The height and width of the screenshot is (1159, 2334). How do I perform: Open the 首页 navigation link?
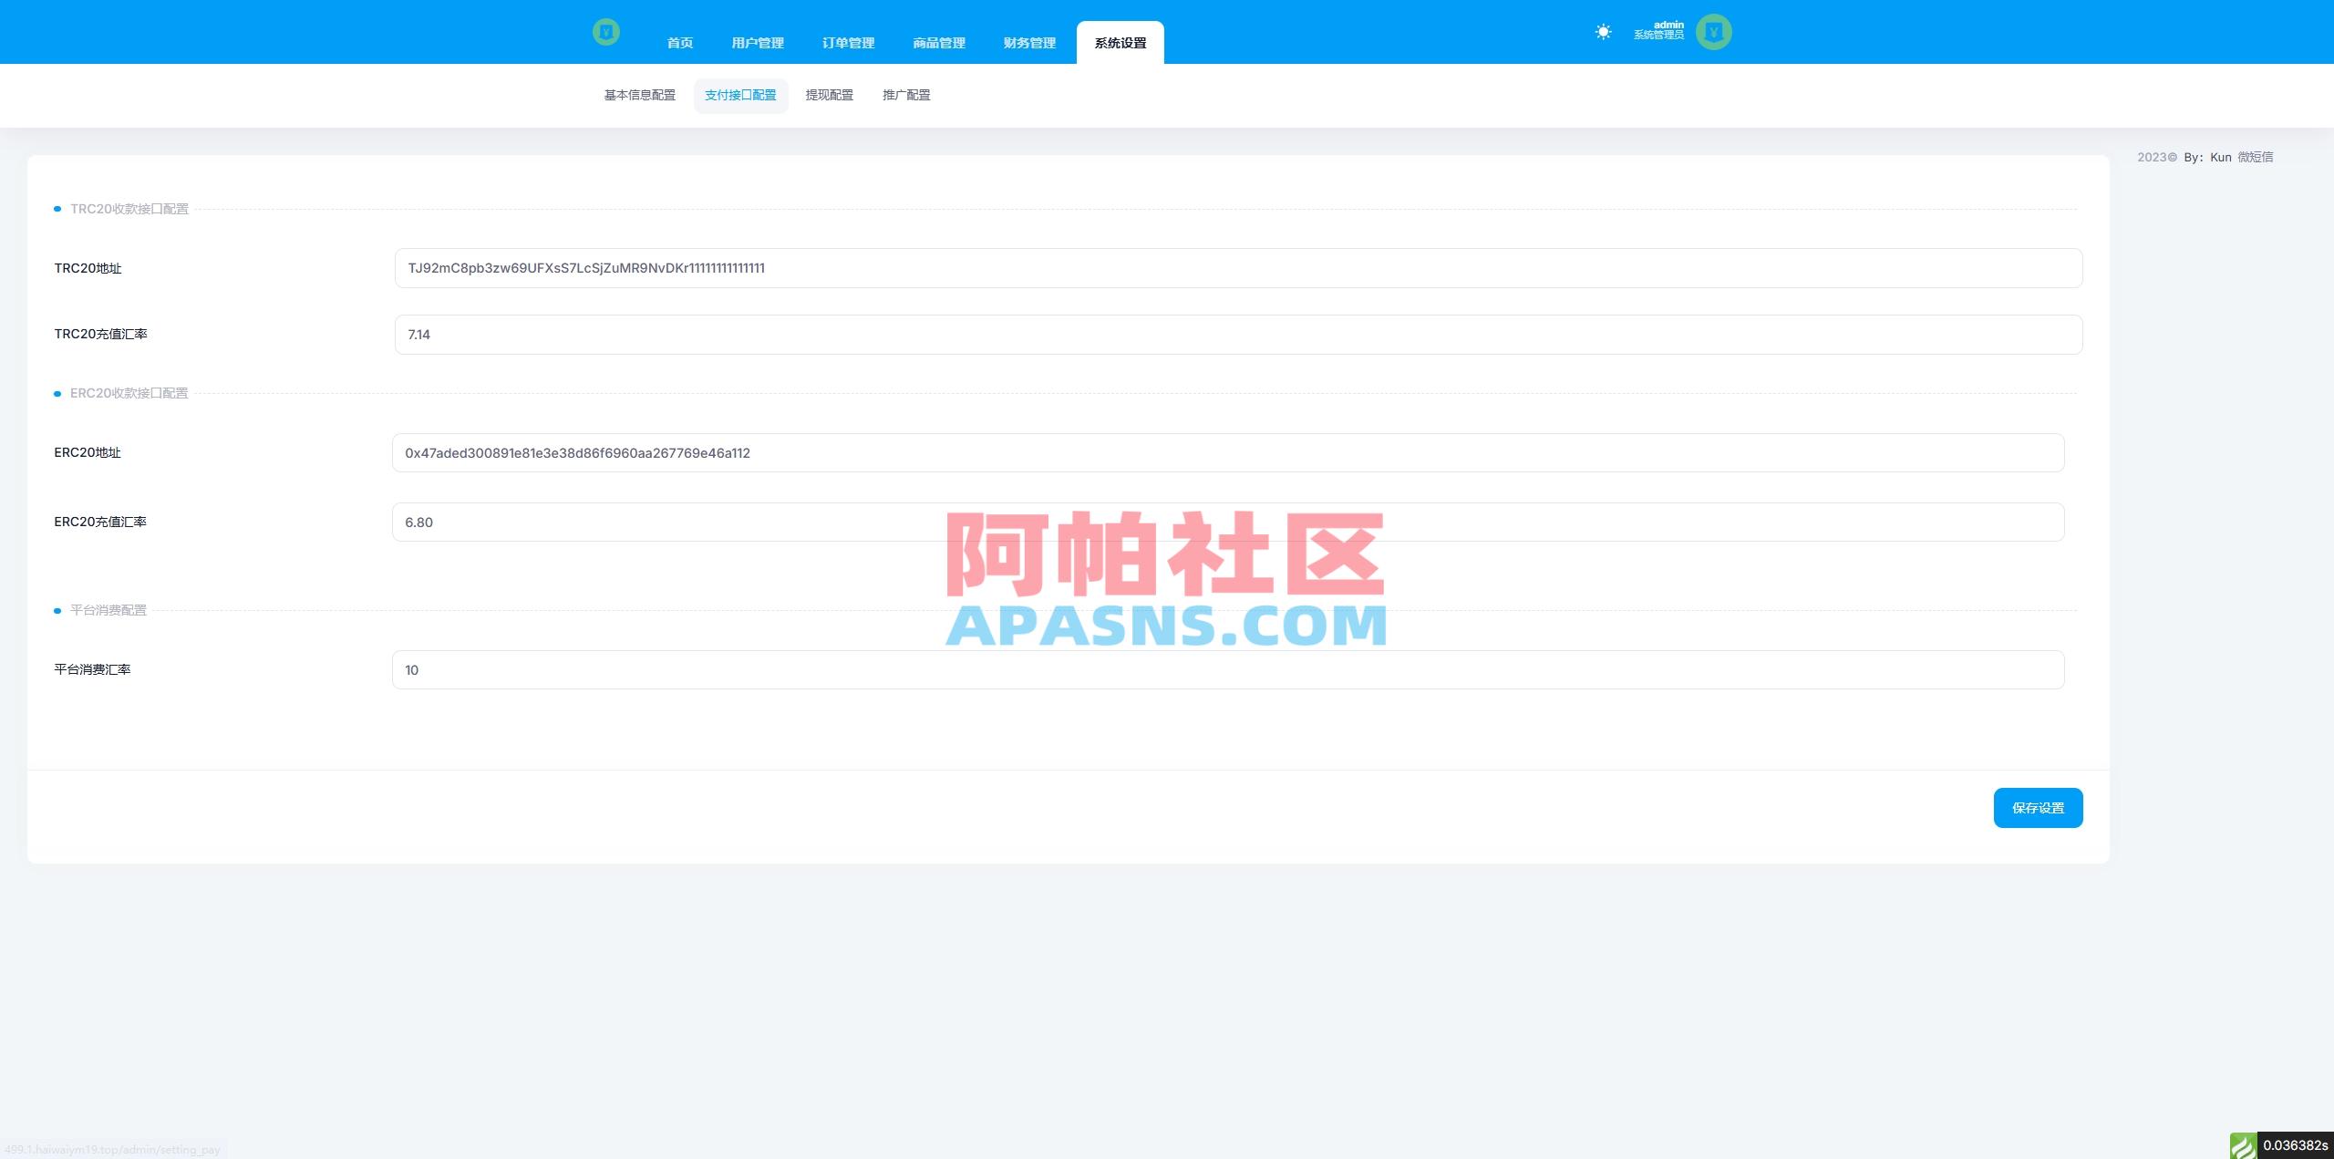pyautogui.click(x=678, y=42)
